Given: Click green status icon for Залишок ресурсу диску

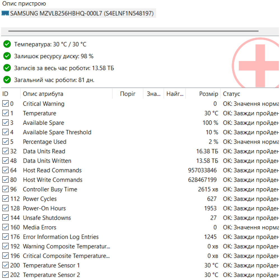Looking at the screenshot, I should 7,56.
